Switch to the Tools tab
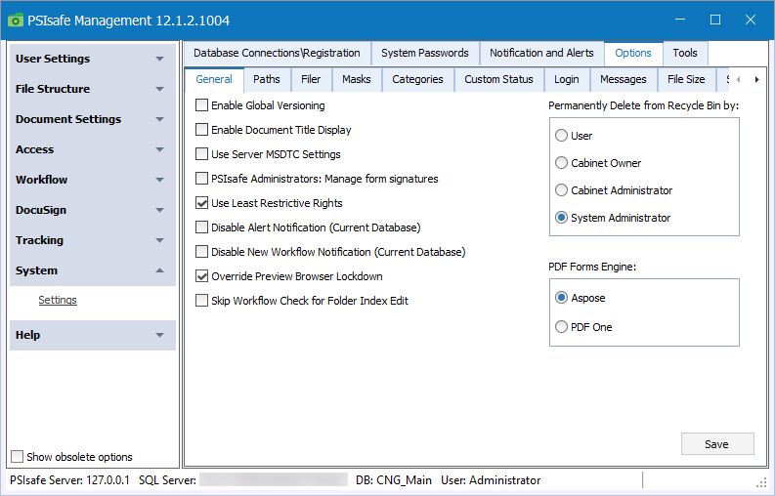The width and height of the screenshot is (775, 496). coord(685,53)
